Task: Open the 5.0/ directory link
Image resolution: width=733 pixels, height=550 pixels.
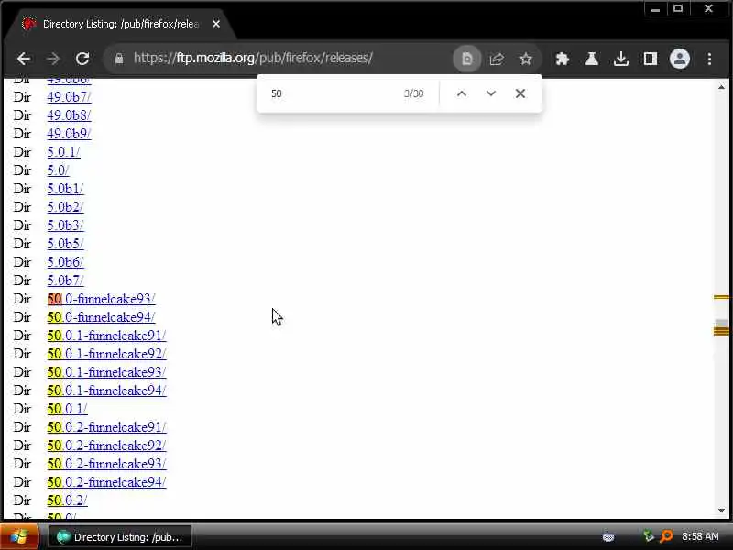Action: [58, 170]
